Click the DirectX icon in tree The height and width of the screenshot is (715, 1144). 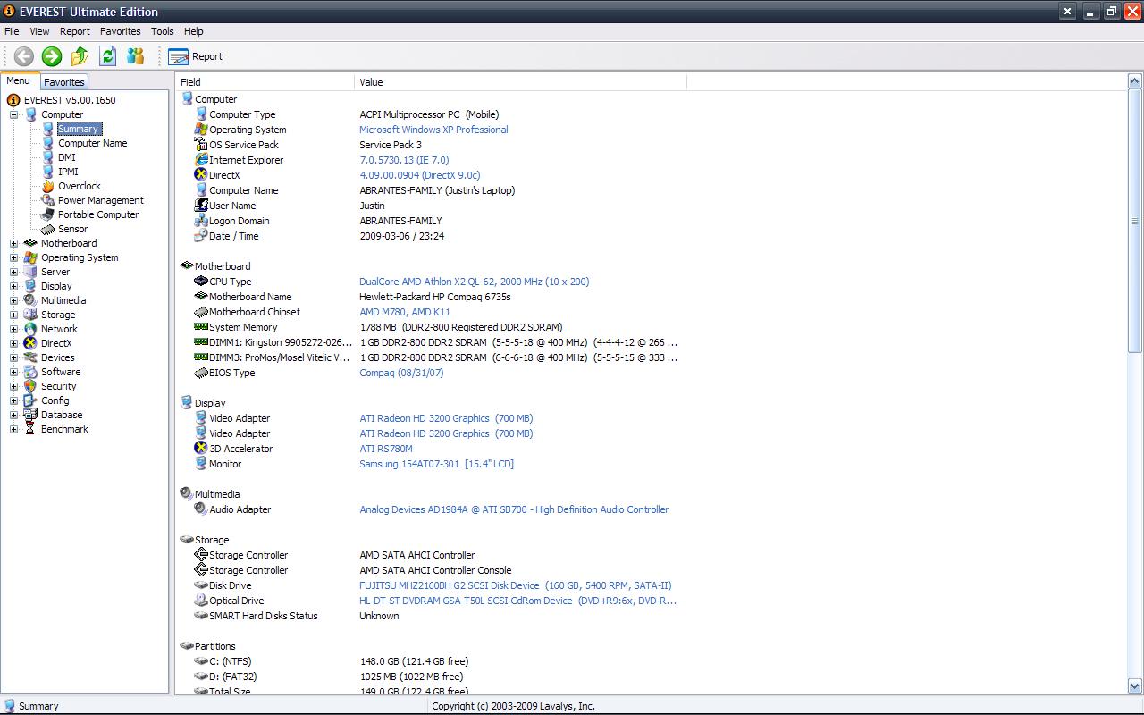30,343
